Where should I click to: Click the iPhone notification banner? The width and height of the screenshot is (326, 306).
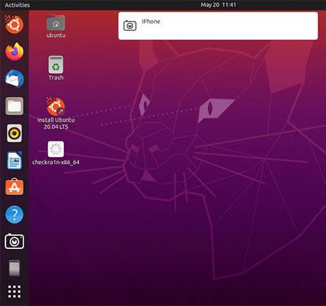click(x=218, y=26)
